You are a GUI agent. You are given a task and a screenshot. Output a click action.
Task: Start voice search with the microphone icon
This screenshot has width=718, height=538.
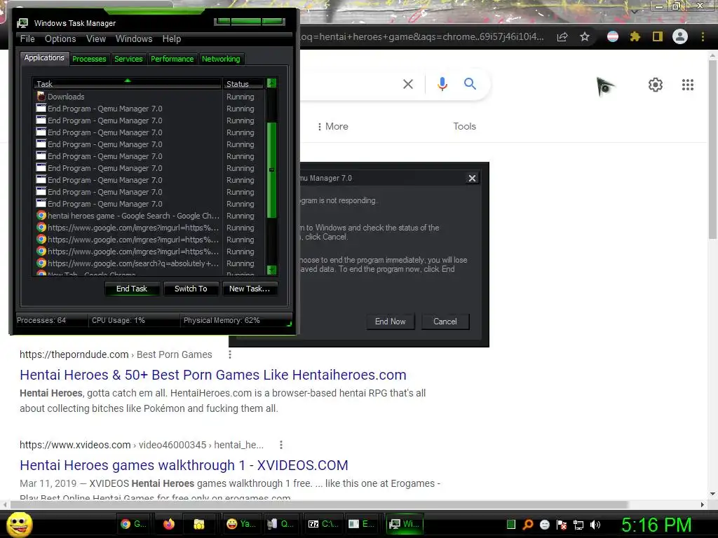coord(442,84)
